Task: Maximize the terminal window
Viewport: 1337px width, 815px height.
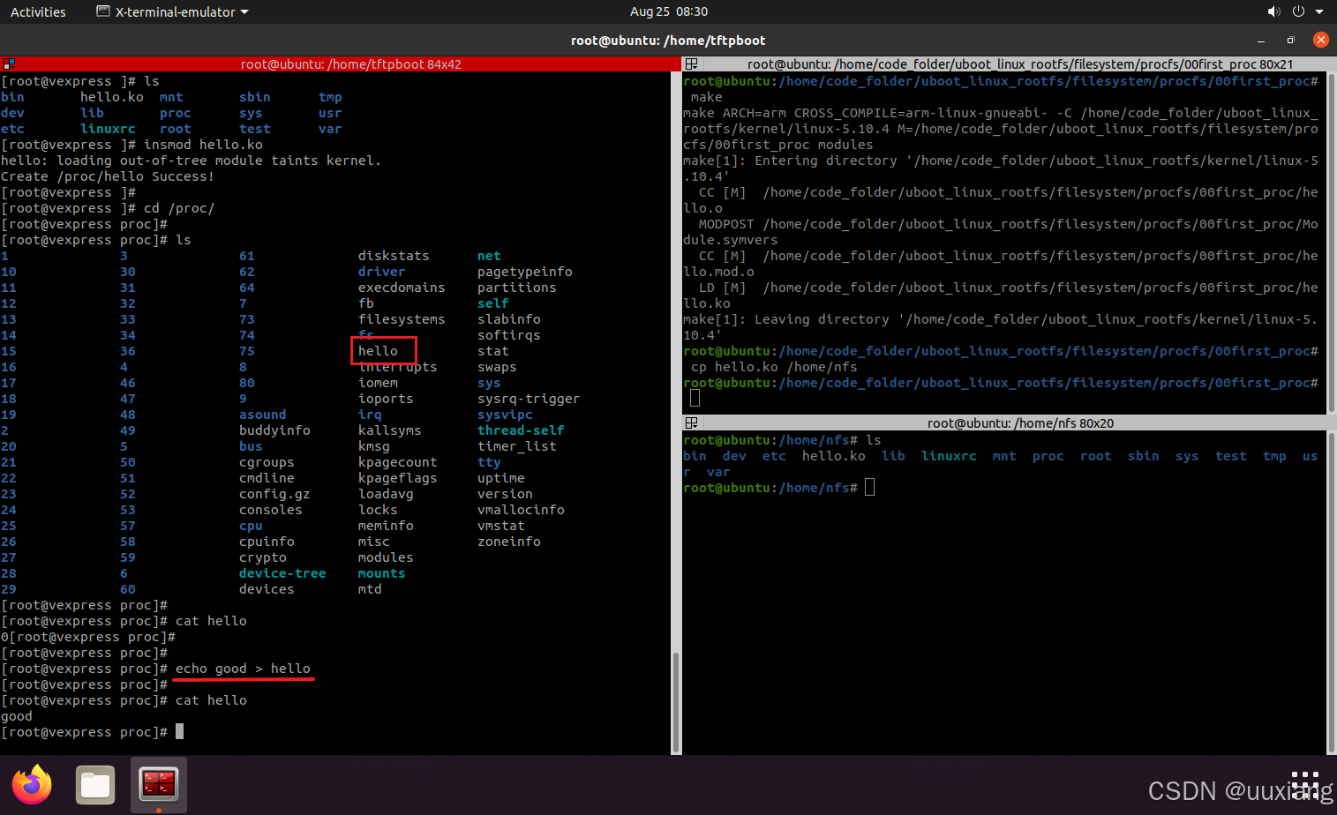Action: [1290, 40]
